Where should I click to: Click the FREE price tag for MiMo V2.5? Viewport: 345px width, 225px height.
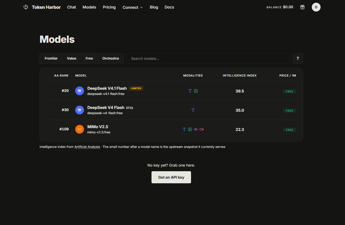click(x=290, y=130)
